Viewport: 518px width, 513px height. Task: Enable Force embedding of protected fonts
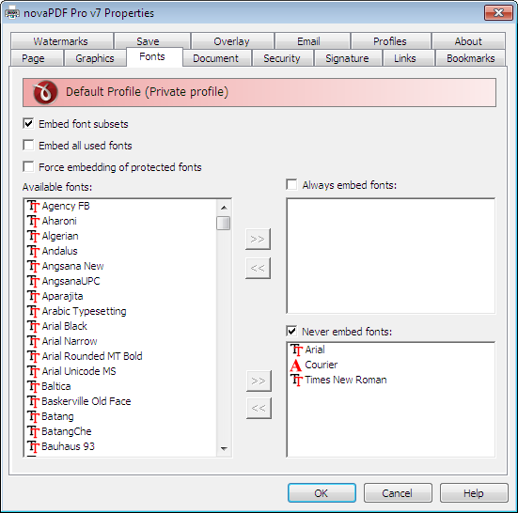click(28, 166)
